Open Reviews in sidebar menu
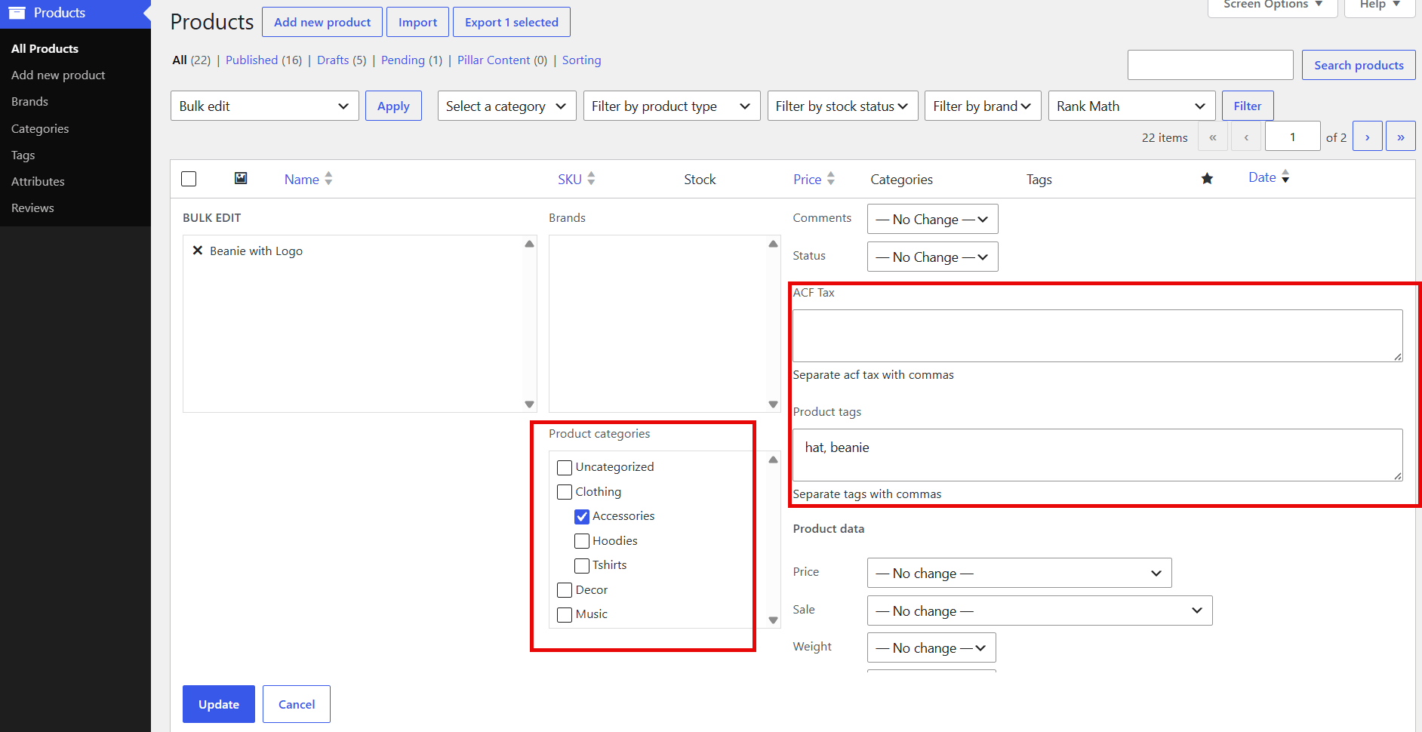The width and height of the screenshot is (1422, 732). pyautogui.click(x=32, y=208)
